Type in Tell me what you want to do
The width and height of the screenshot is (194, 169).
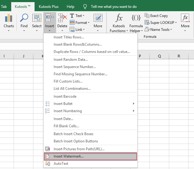pos(114,7)
